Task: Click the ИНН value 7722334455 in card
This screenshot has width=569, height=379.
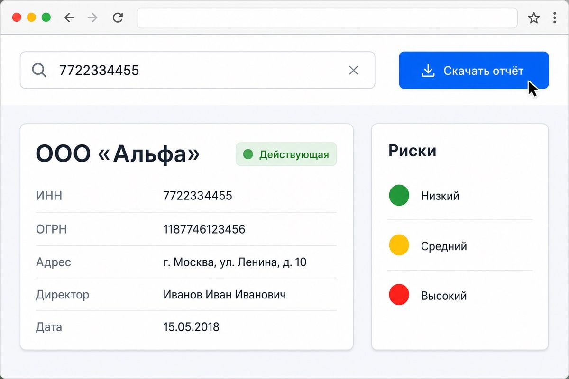Action: point(198,196)
